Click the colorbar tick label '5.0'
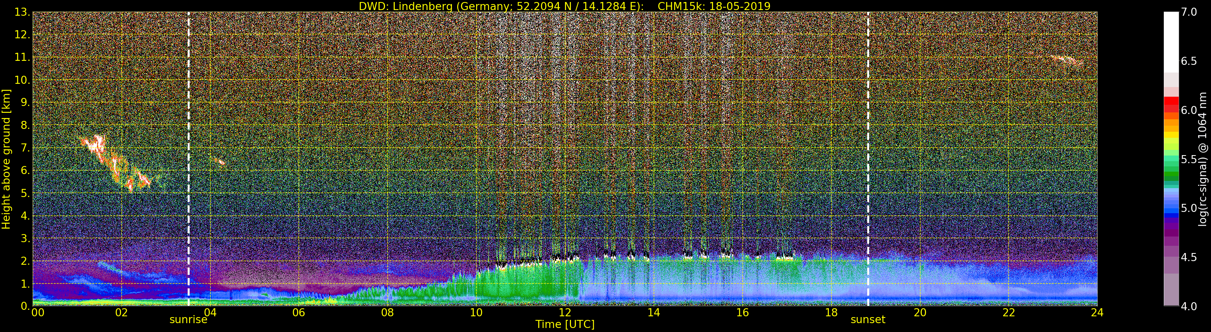This screenshot has height=332, width=1211. point(1189,208)
